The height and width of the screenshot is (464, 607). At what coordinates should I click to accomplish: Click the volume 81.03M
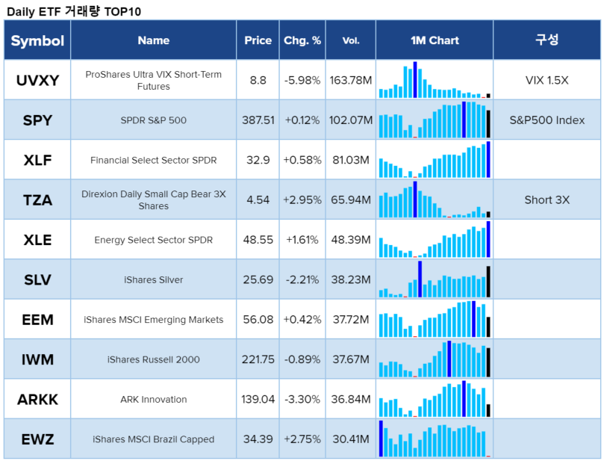coord(351,160)
